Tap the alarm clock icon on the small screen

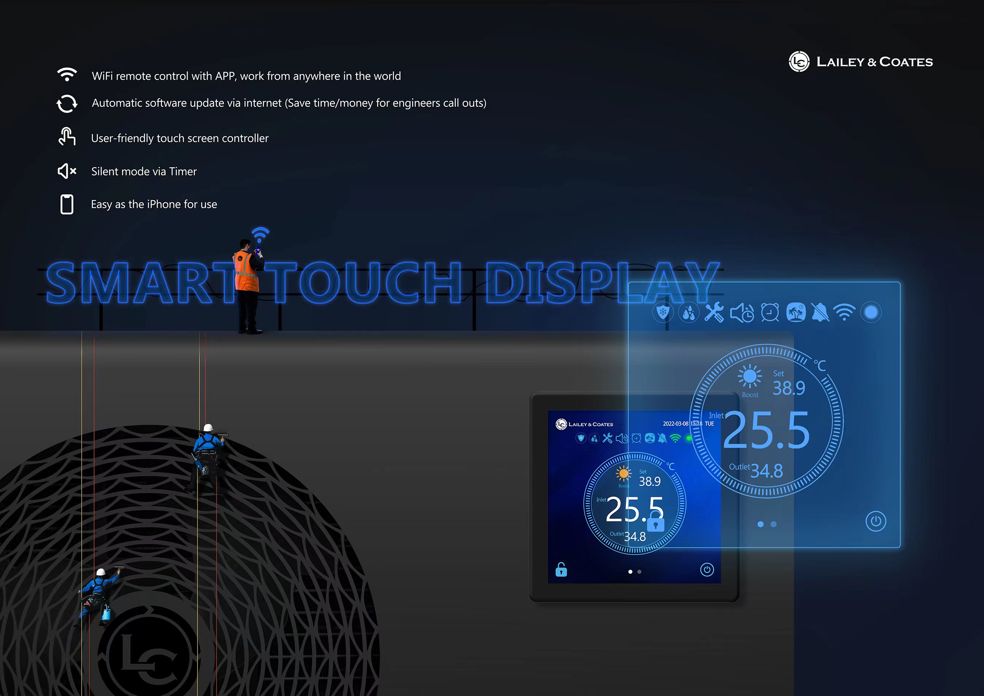pyautogui.click(x=636, y=438)
